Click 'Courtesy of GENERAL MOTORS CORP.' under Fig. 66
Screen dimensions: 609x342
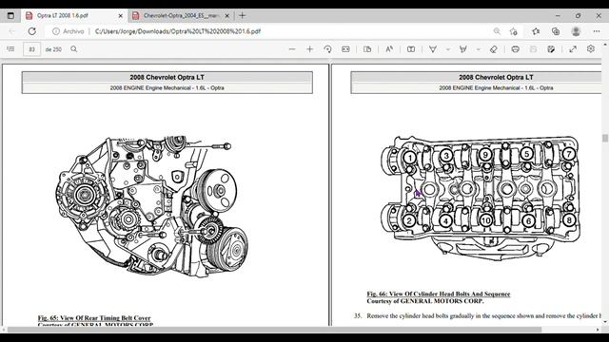pos(425,301)
